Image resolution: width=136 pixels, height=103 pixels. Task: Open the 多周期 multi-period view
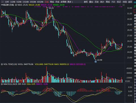tap(63, 2)
